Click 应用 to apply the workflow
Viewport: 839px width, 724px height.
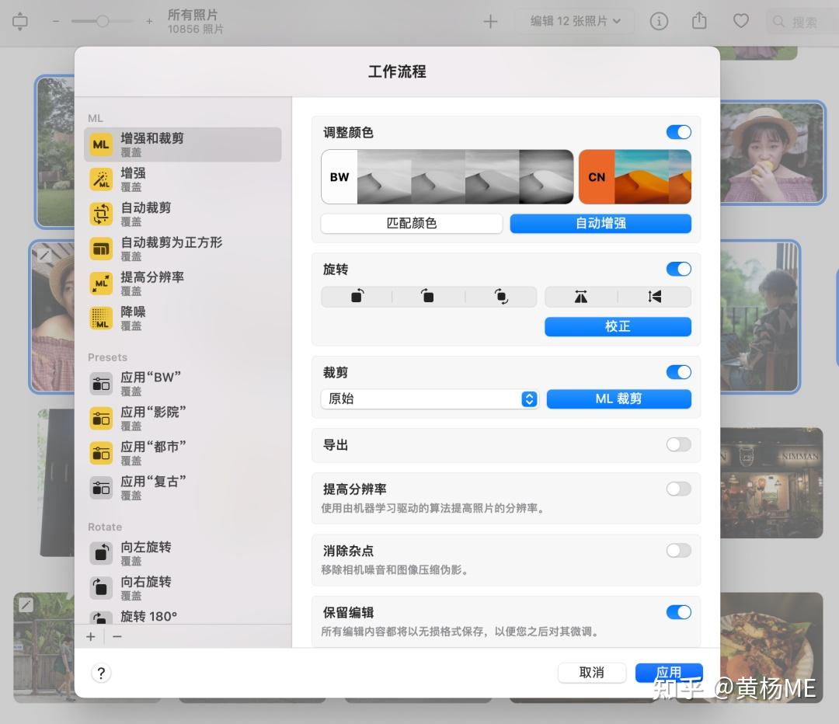[668, 673]
